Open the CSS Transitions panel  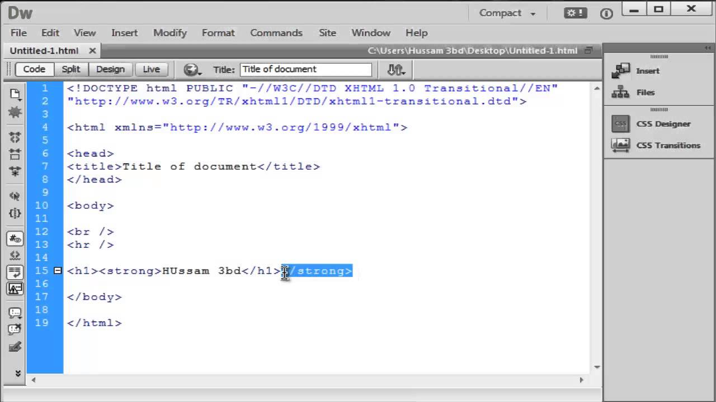click(668, 145)
